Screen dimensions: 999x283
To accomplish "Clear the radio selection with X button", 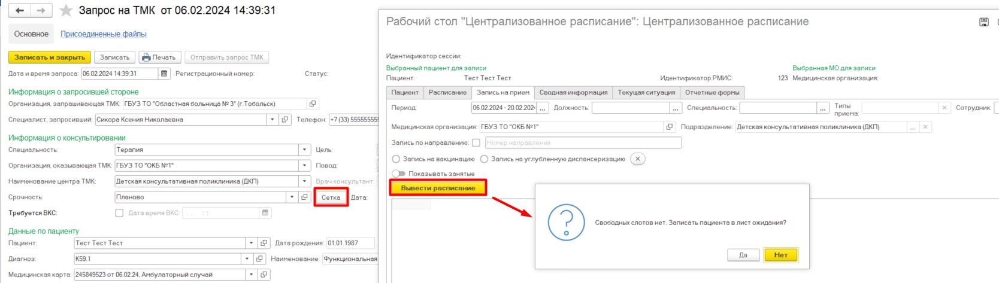I will [638, 159].
